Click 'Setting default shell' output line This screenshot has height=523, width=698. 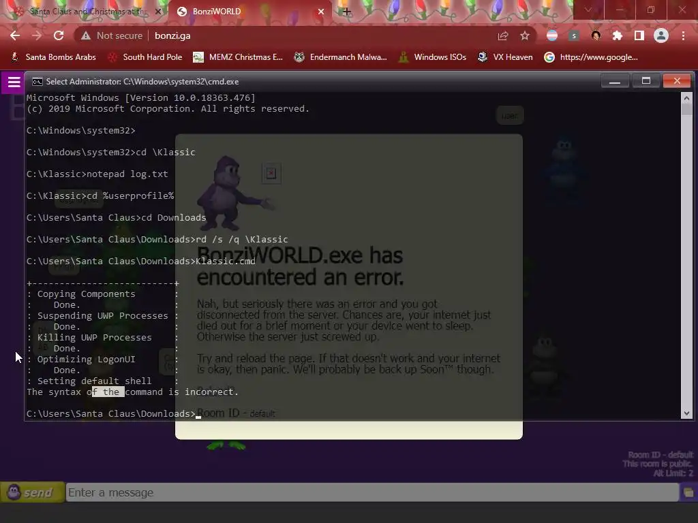(94, 381)
